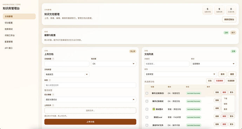Screen dimensions: 242x129
Task: Open the 文档类型 dropdown showing 制度规范
Action: pos(67,75)
